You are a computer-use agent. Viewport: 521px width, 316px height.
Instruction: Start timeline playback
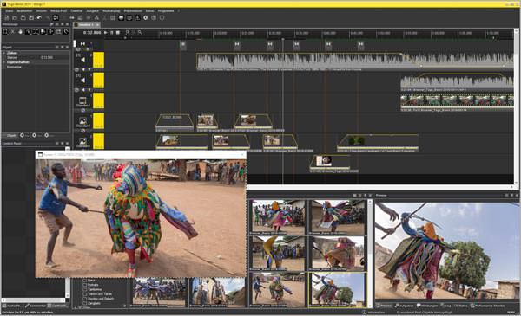pyautogui.click(x=106, y=33)
